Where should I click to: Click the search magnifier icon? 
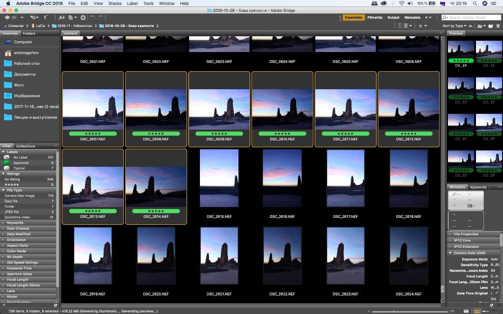445,17
